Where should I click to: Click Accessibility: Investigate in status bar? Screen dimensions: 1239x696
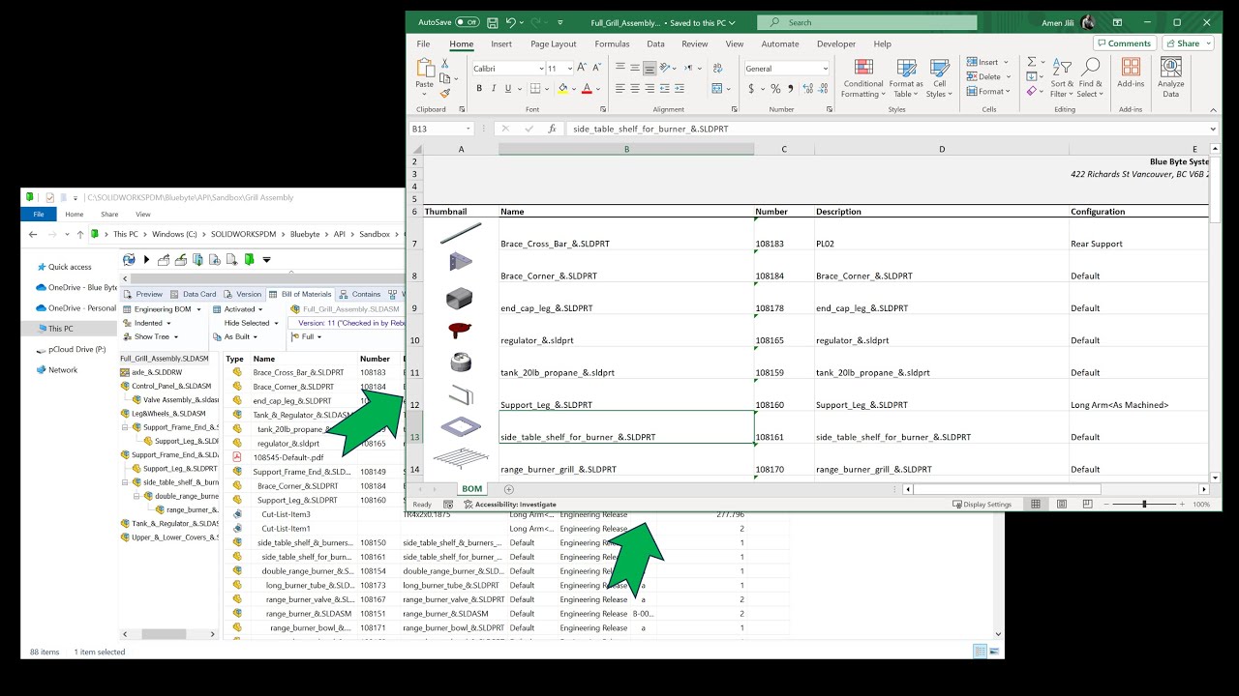509,504
